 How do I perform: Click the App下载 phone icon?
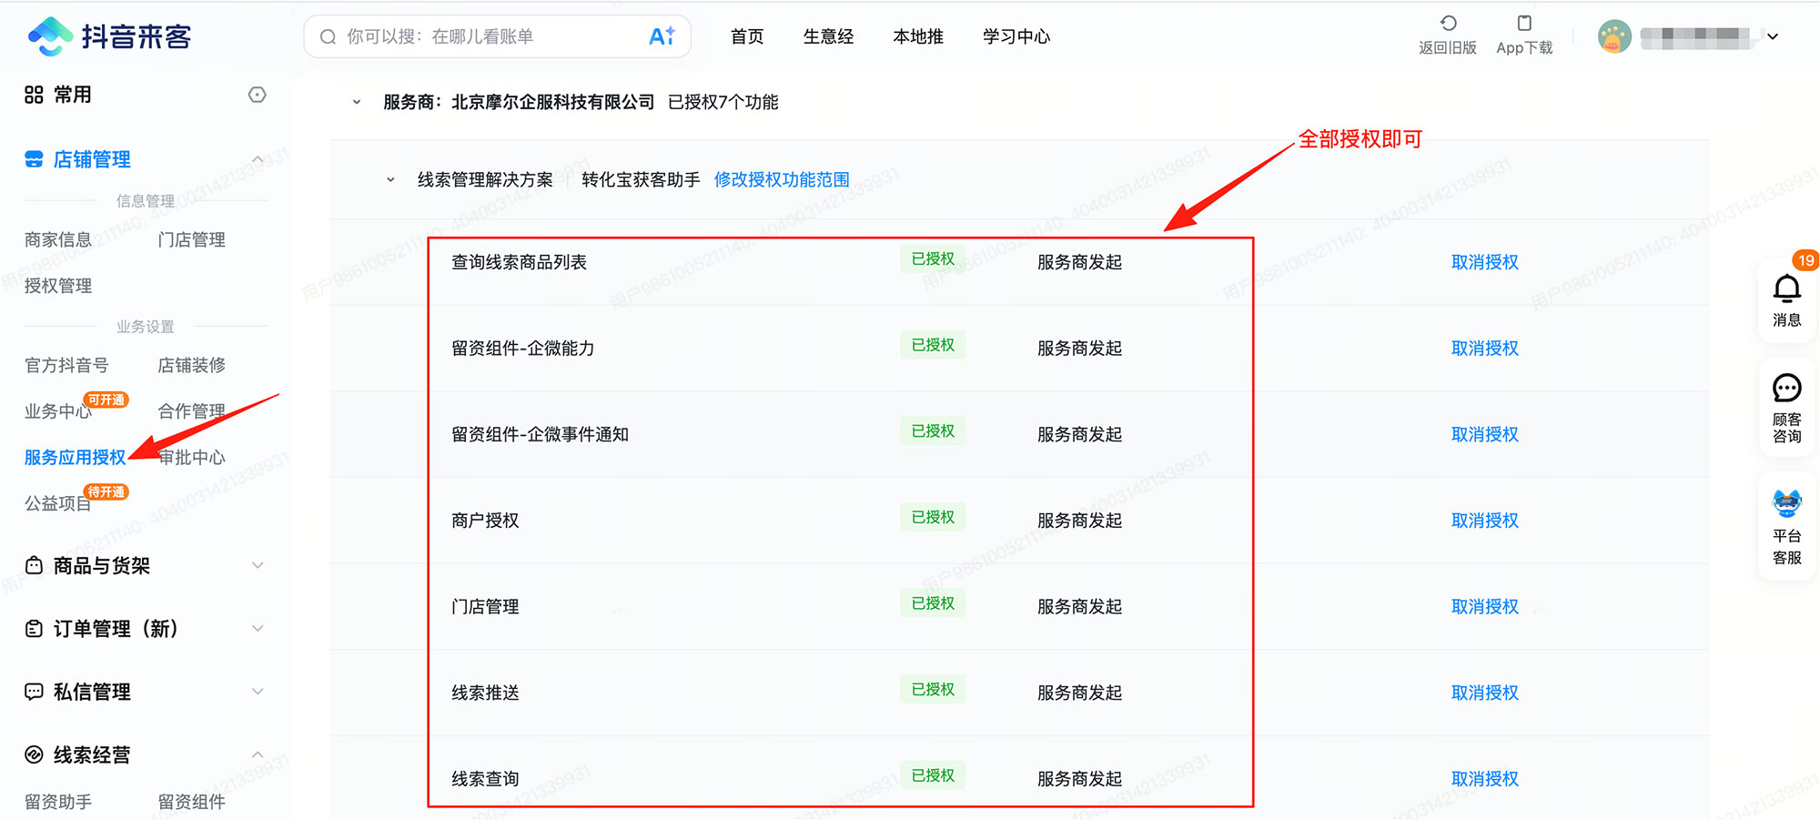point(1524,24)
